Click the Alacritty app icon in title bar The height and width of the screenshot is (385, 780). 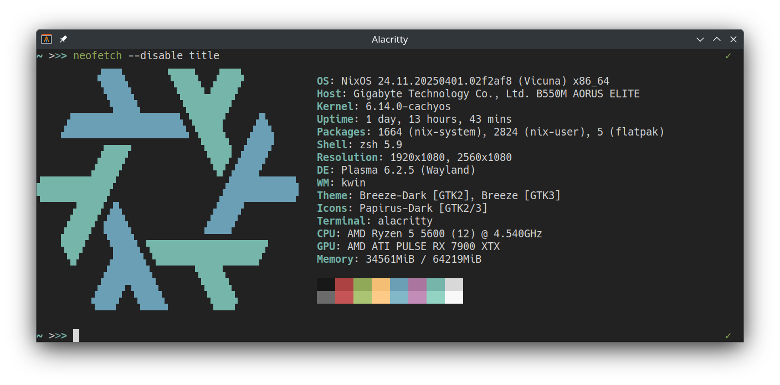(x=47, y=39)
